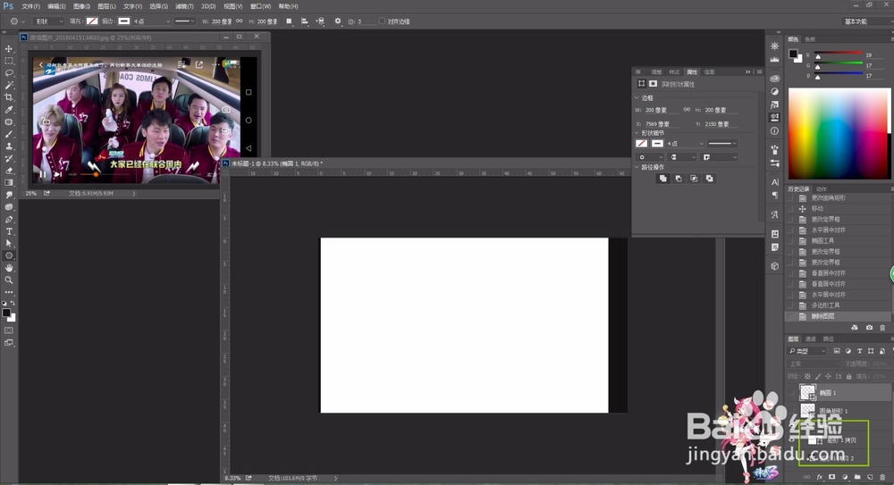The height and width of the screenshot is (485, 894).
Task: Select the Pen tool
Action: tap(9, 220)
